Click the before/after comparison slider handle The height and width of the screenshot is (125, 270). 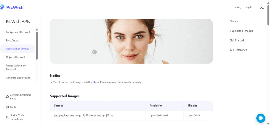94,52
